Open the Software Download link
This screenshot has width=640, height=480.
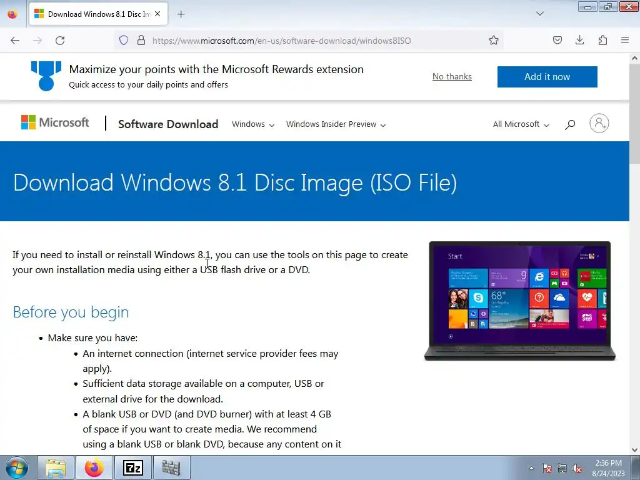click(x=168, y=124)
